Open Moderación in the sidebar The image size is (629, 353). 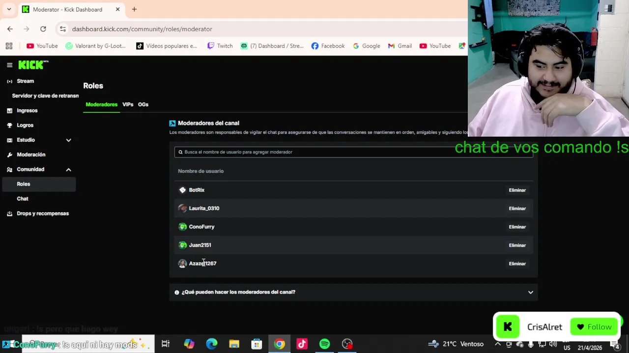point(31,154)
